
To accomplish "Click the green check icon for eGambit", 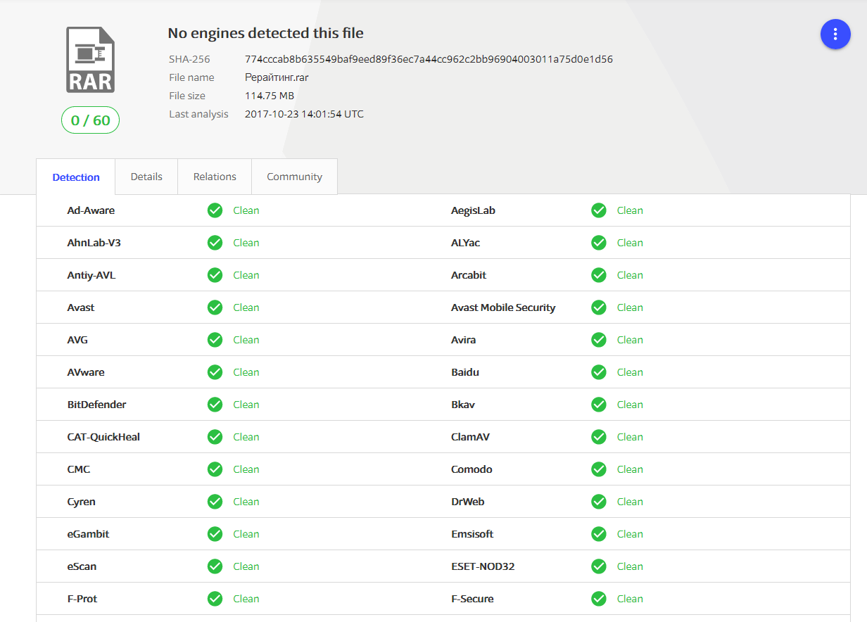I will 215,534.
